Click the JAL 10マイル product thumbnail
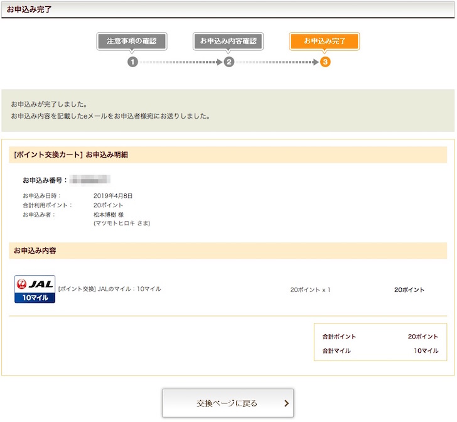The image size is (457, 422). [x=35, y=289]
